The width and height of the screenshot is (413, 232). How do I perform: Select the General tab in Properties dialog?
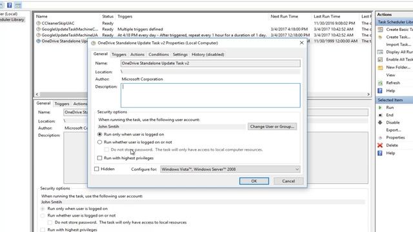(x=101, y=54)
